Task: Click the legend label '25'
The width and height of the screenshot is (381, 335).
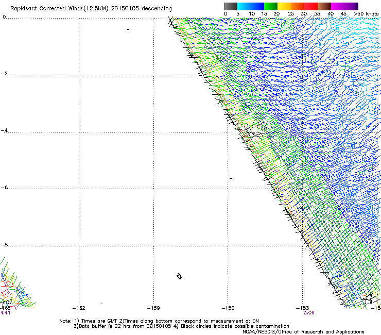Action: point(291,14)
